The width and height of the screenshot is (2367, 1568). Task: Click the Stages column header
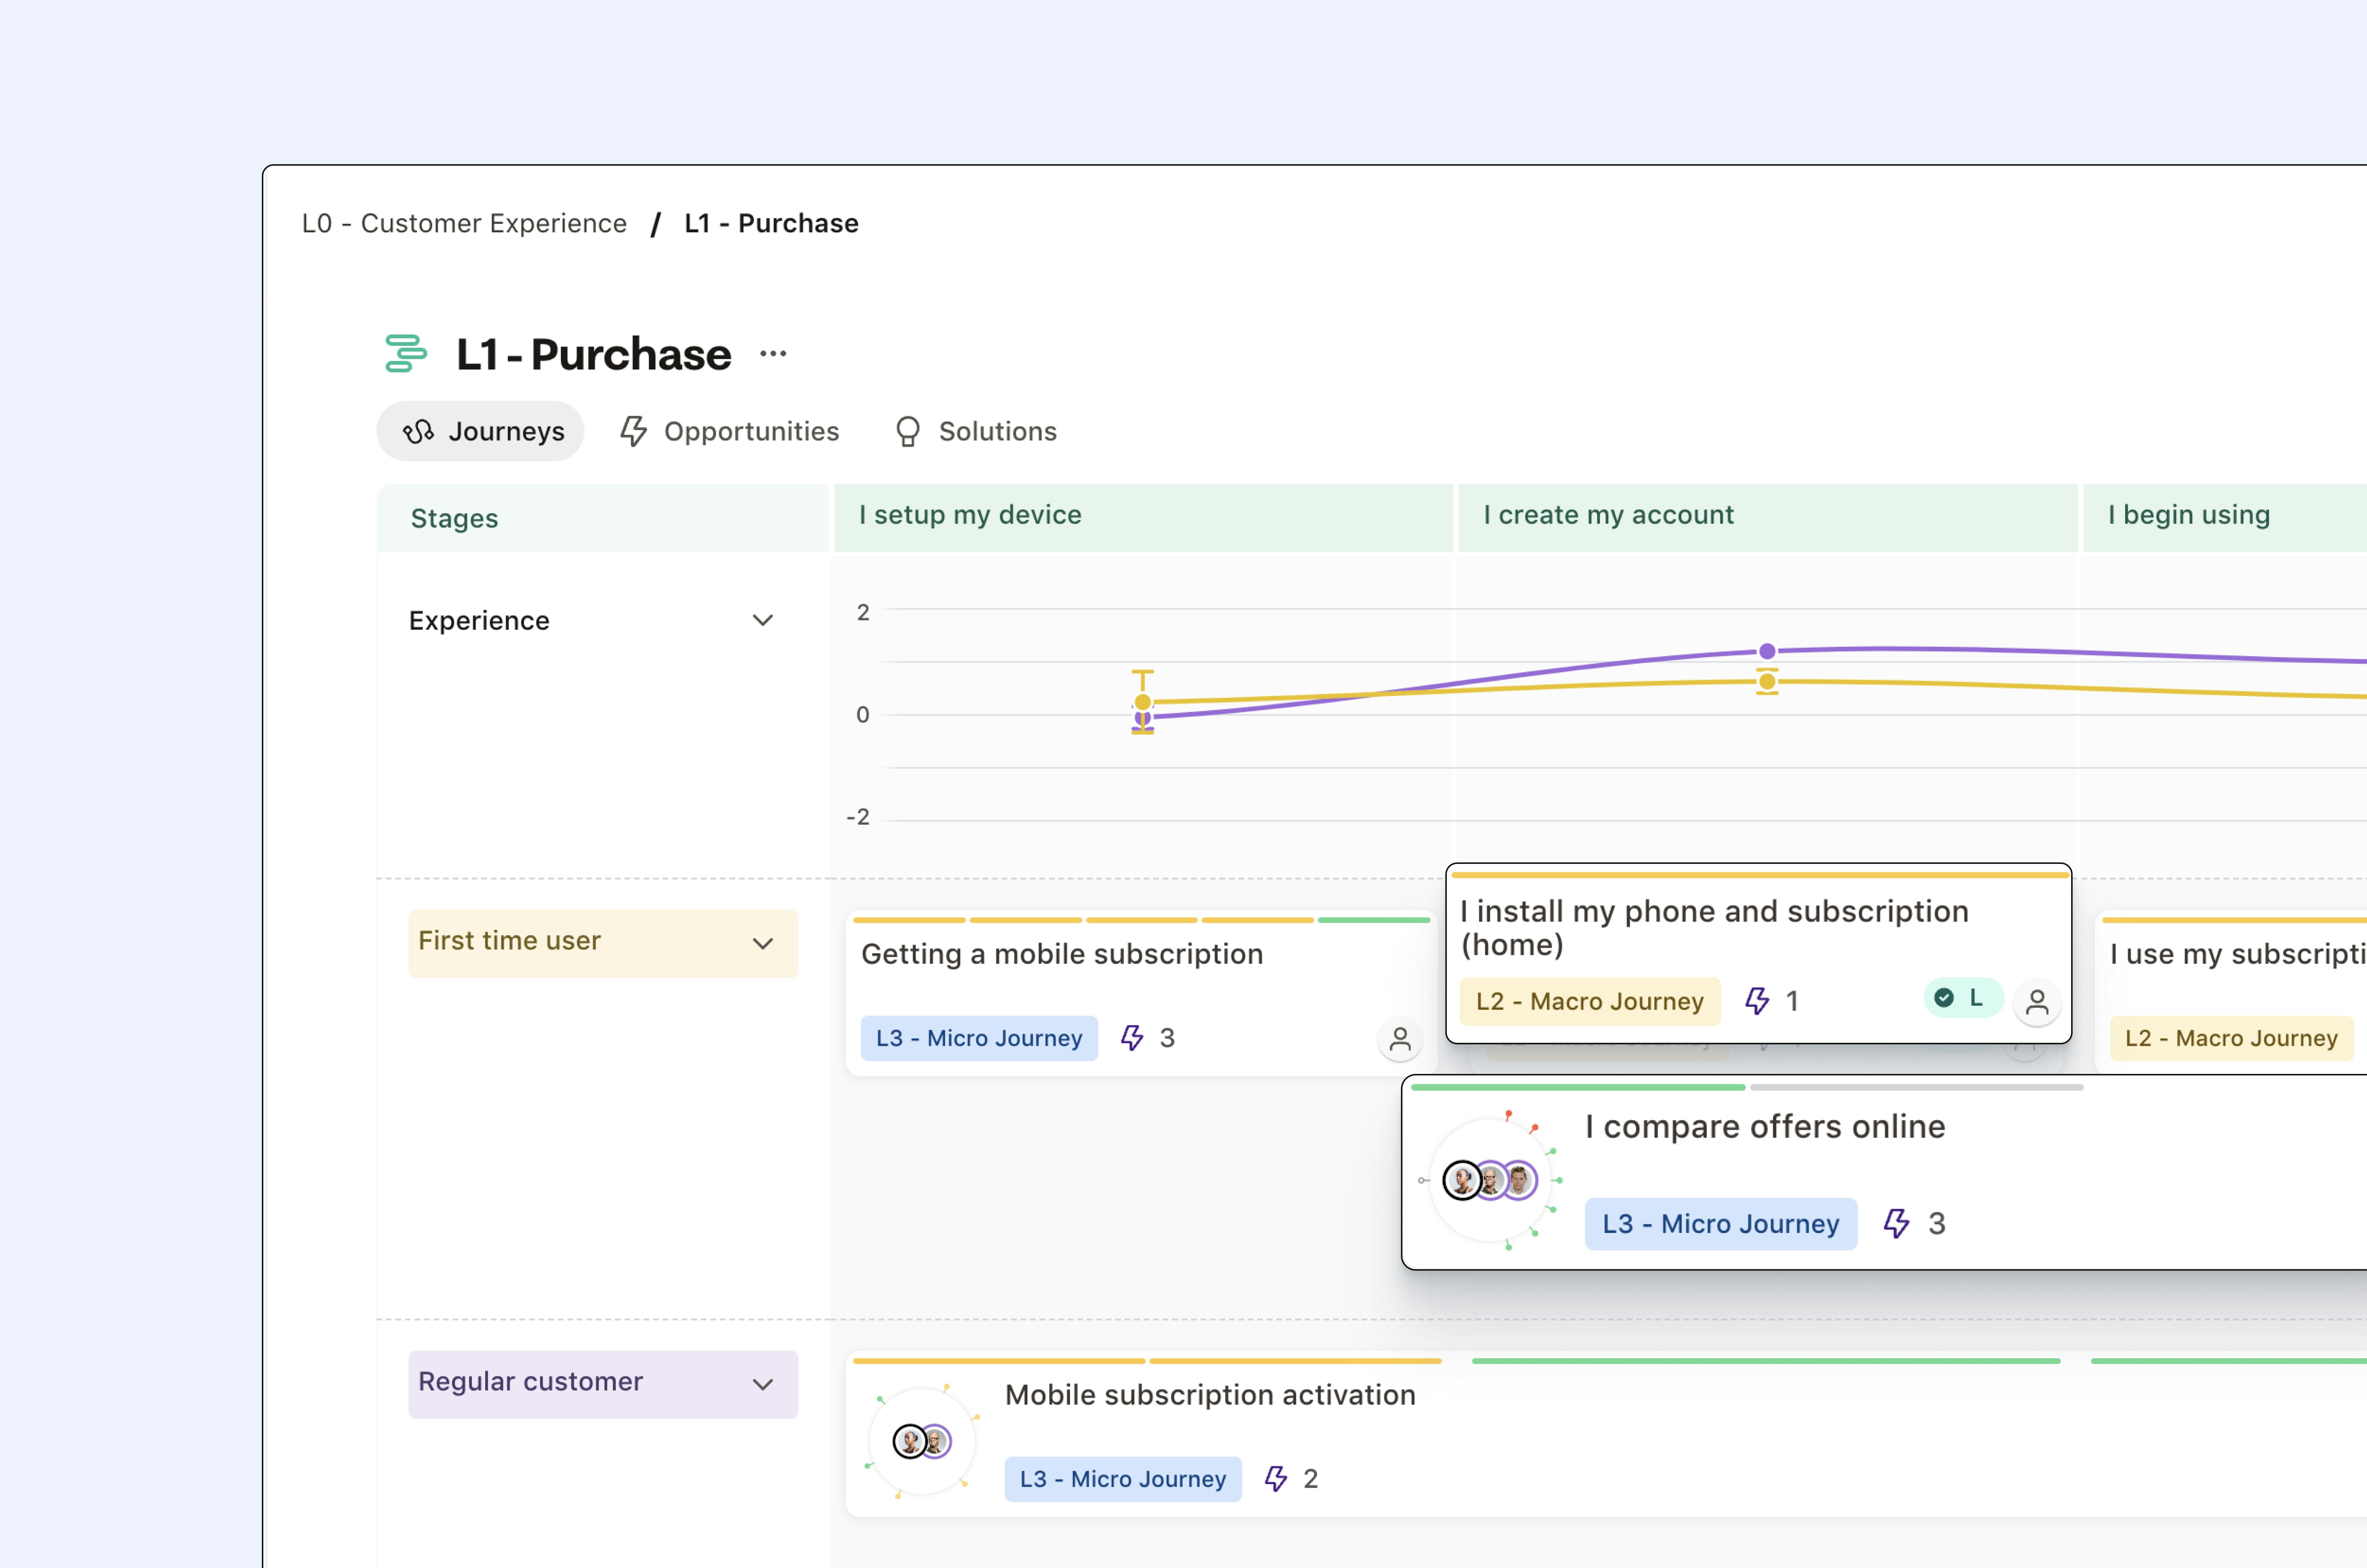click(603, 518)
